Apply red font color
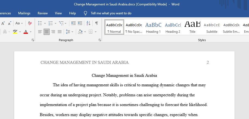Image resolution: width=249 pixels, height=119 pixels. pos(26,32)
